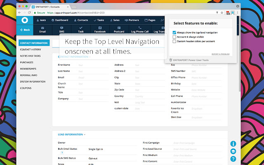Go to Dashboard in top navigation
This screenshot has height=165, width=264.
pos(60,20)
